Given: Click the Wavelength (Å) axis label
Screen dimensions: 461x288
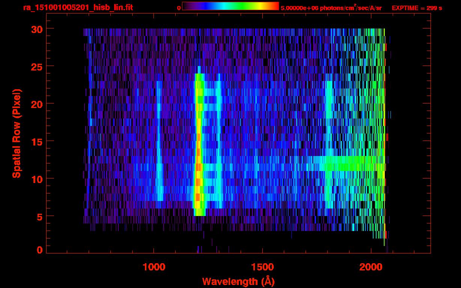Looking at the screenshot, I should (x=238, y=281).
